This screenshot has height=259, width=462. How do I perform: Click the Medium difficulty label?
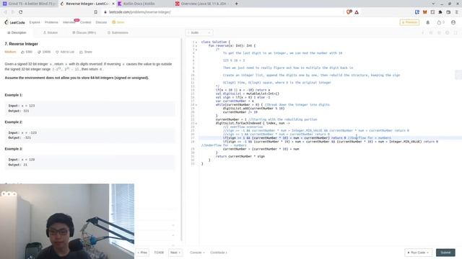click(10, 52)
